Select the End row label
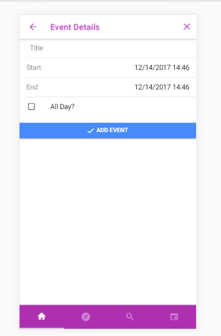Viewport: 221px width, 336px height. coord(32,87)
